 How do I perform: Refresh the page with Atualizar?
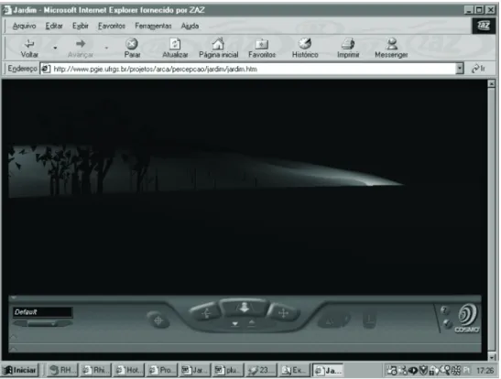pos(175,48)
